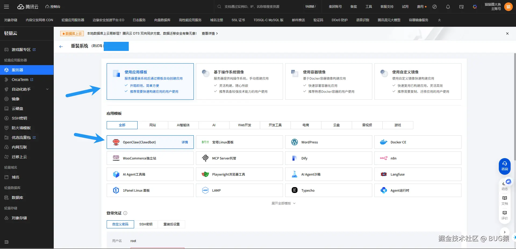Expand 展开全部模板 to show more templates
Image resolution: width=516 pixels, height=249 pixels.
283,203
